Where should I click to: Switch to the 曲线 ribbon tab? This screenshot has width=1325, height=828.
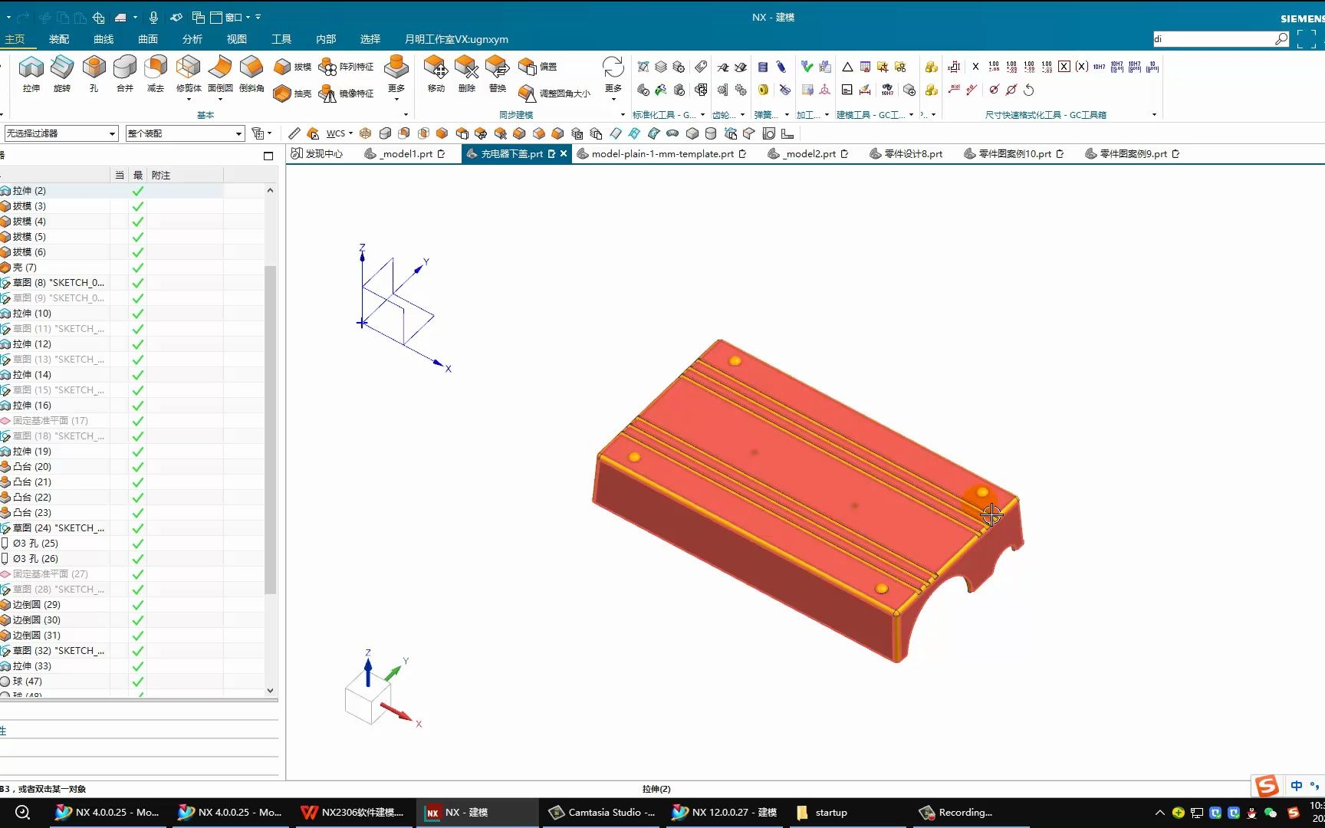tap(104, 39)
